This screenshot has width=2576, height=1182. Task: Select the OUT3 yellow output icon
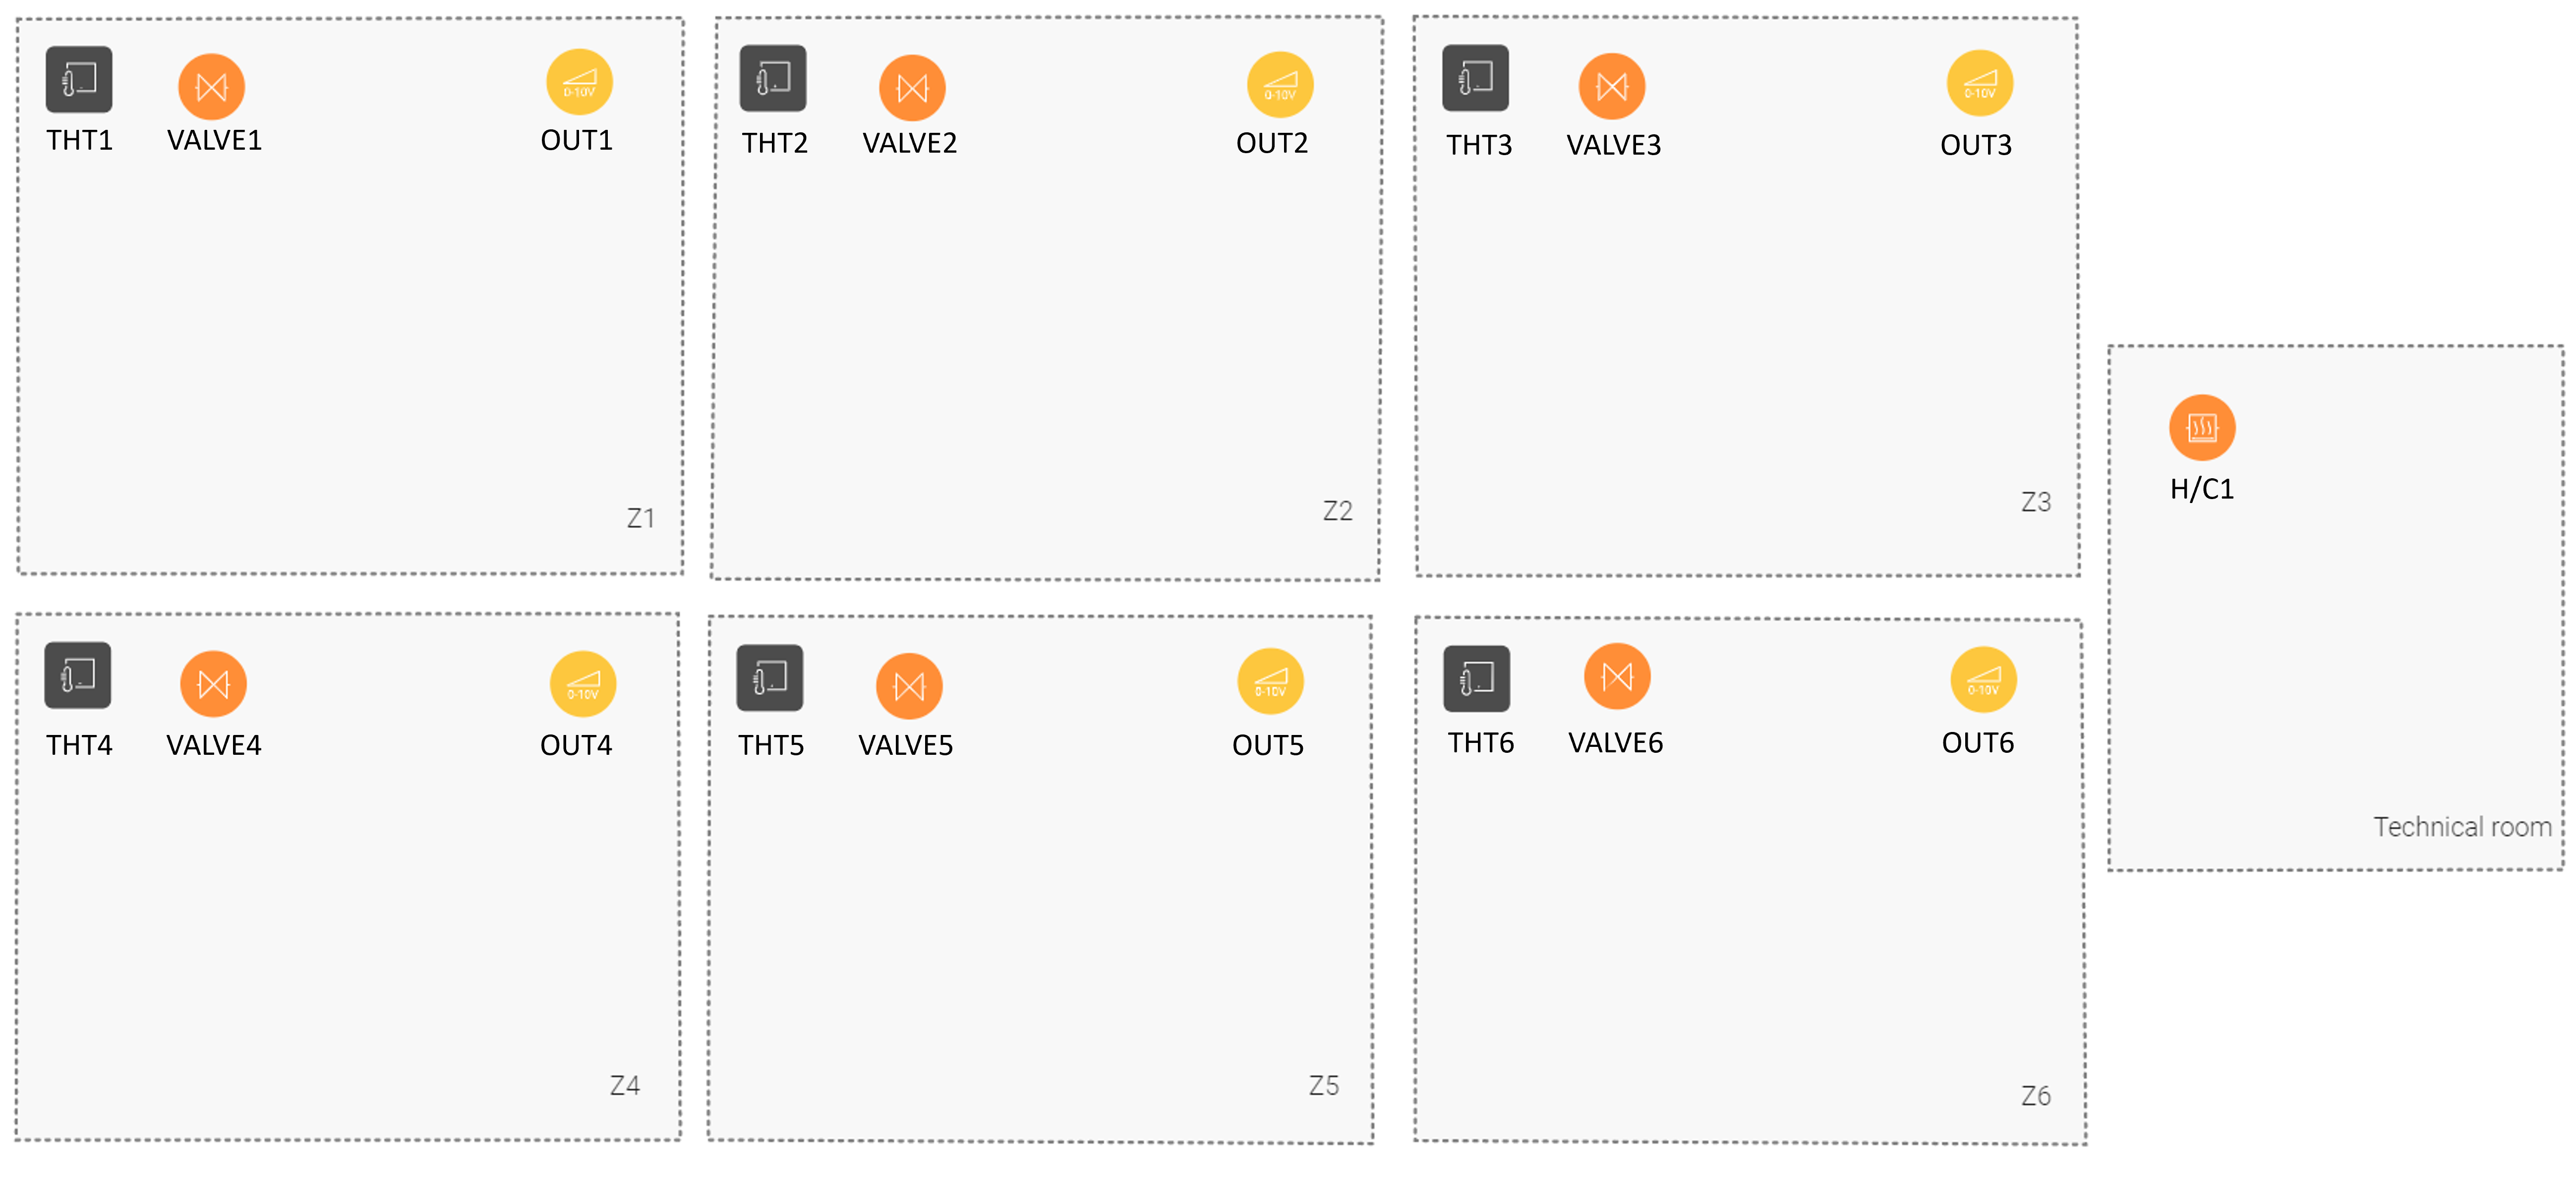pyautogui.click(x=1980, y=83)
